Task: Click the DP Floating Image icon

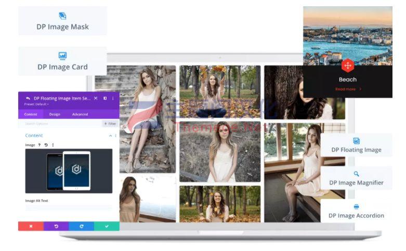Action: tap(356, 141)
